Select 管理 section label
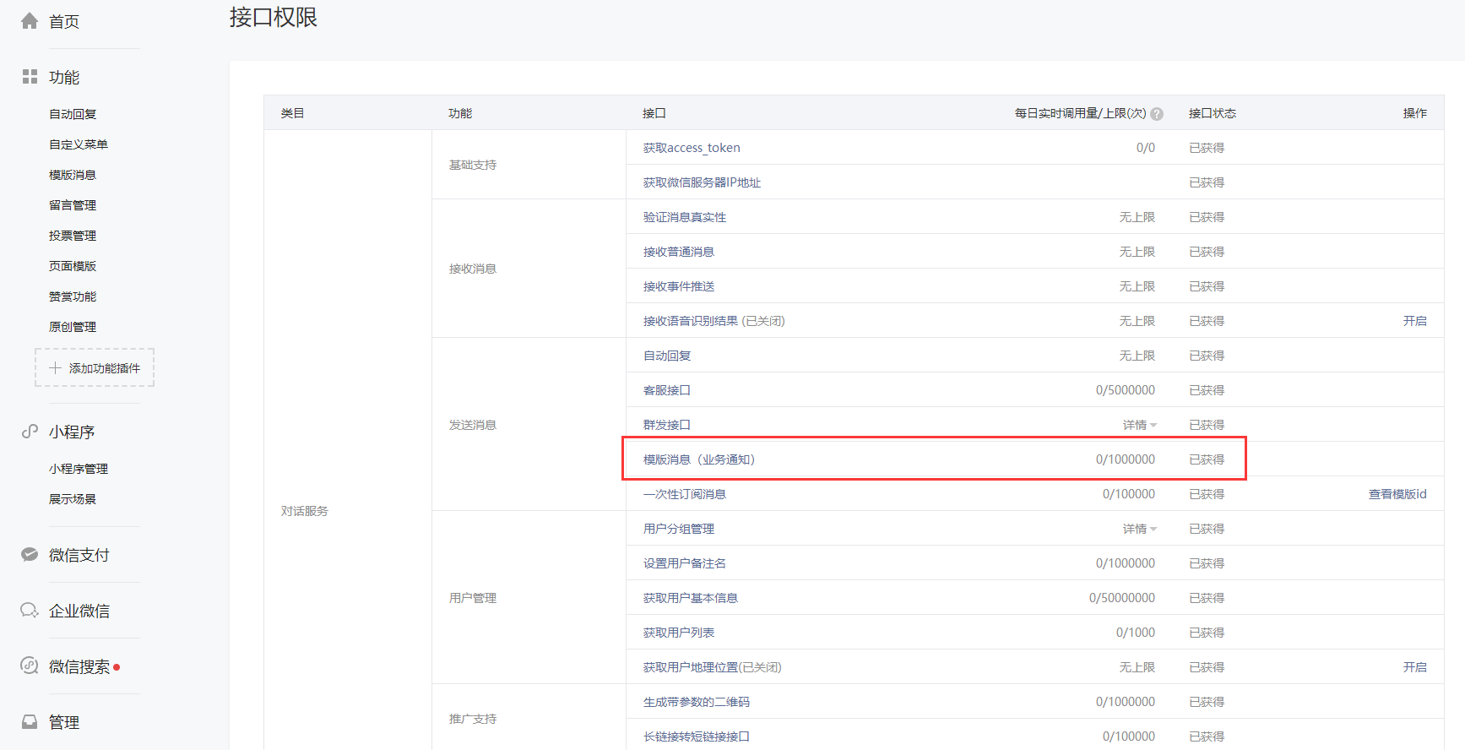 64,722
